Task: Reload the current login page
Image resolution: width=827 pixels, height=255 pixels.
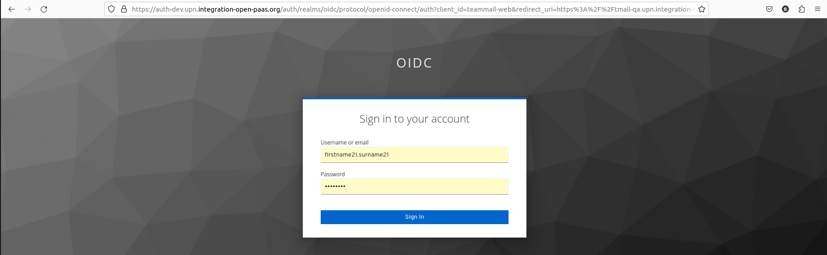Action: click(44, 9)
